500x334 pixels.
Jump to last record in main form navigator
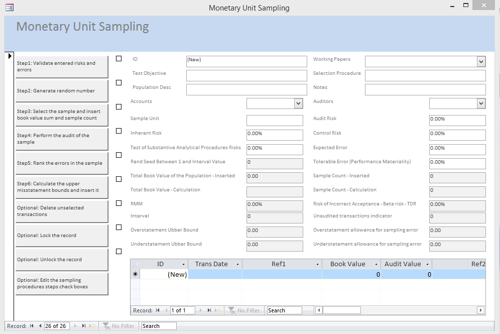84,326
